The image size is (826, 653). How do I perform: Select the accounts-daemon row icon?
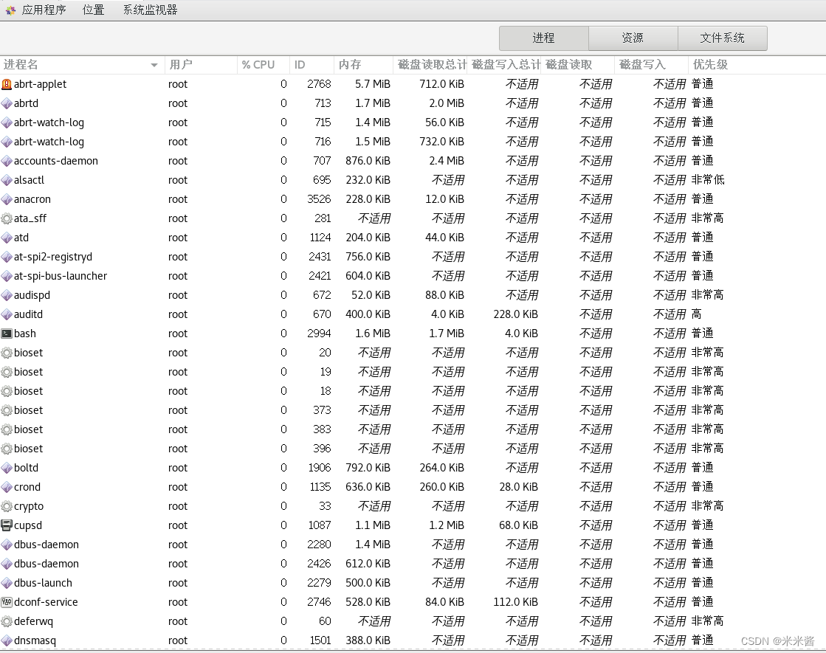click(7, 161)
